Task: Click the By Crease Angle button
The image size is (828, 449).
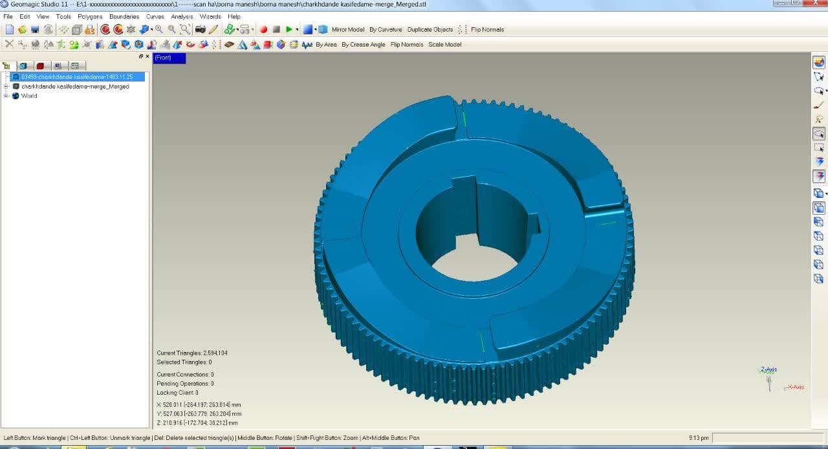Action: [364, 45]
